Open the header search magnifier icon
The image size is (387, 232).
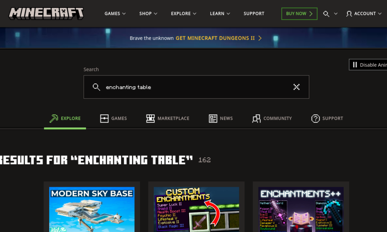point(326,14)
